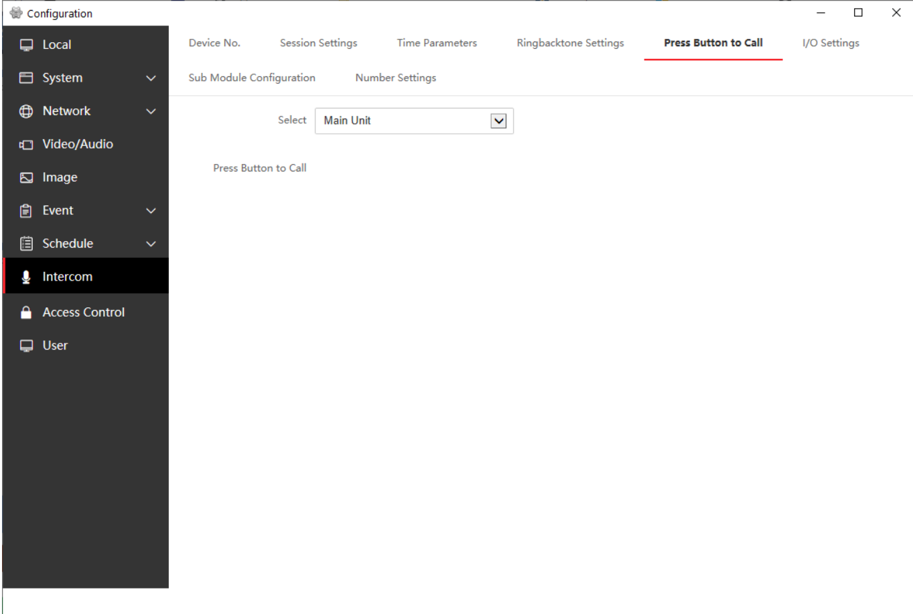Click the Intercom microphone icon
Screen dimensions: 913x614
click(x=26, y=277)
